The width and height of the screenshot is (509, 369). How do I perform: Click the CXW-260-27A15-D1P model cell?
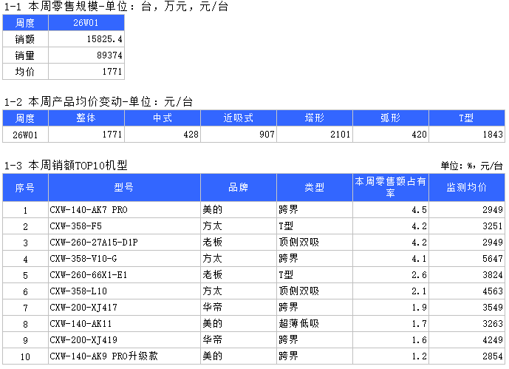123,243
